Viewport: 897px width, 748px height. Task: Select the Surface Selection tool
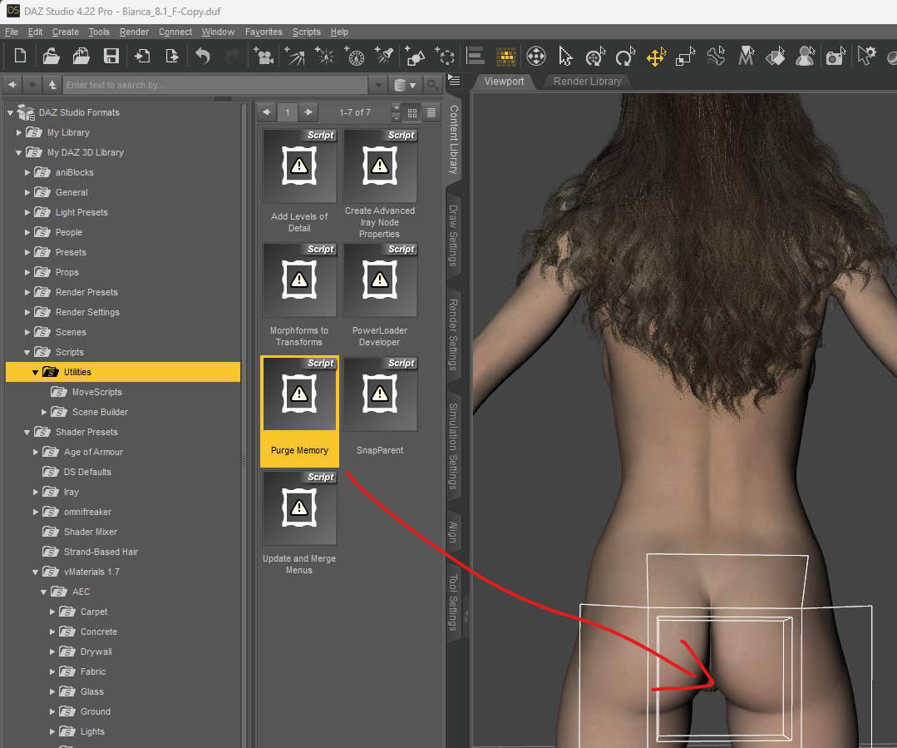pos(776,56)
